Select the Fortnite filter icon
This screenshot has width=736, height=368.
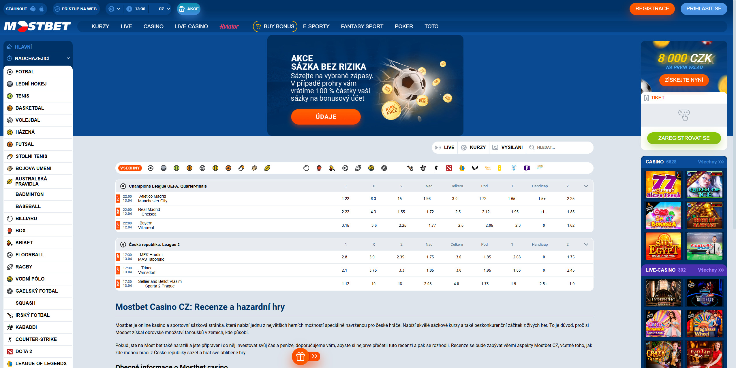(x=527, y=168)
